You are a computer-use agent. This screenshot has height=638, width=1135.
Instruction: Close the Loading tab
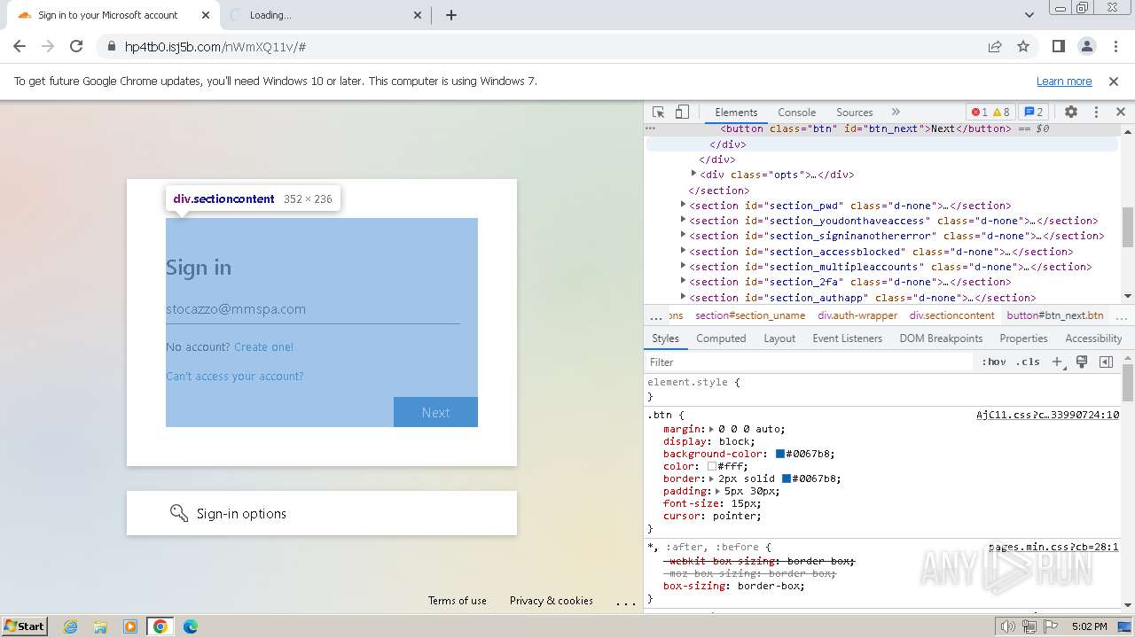419,15
